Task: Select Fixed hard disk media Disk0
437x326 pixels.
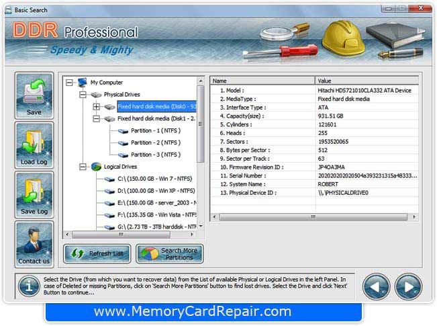Action: [x=156, y=106]
